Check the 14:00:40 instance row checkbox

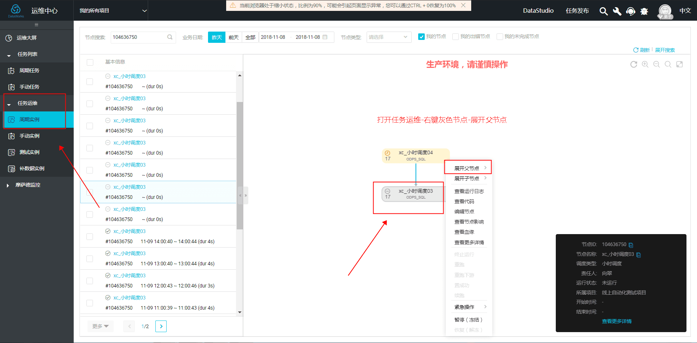point(90,237)
